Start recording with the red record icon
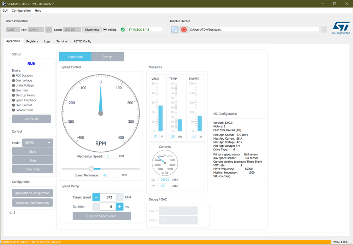Image resolution: width=353 pixels, height=245 pixels. 184,29
